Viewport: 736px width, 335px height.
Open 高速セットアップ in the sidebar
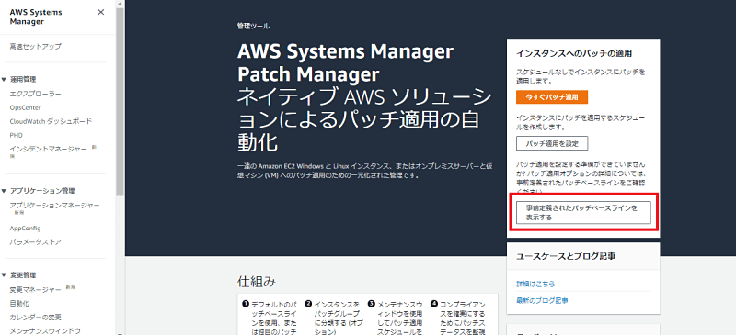35,47
